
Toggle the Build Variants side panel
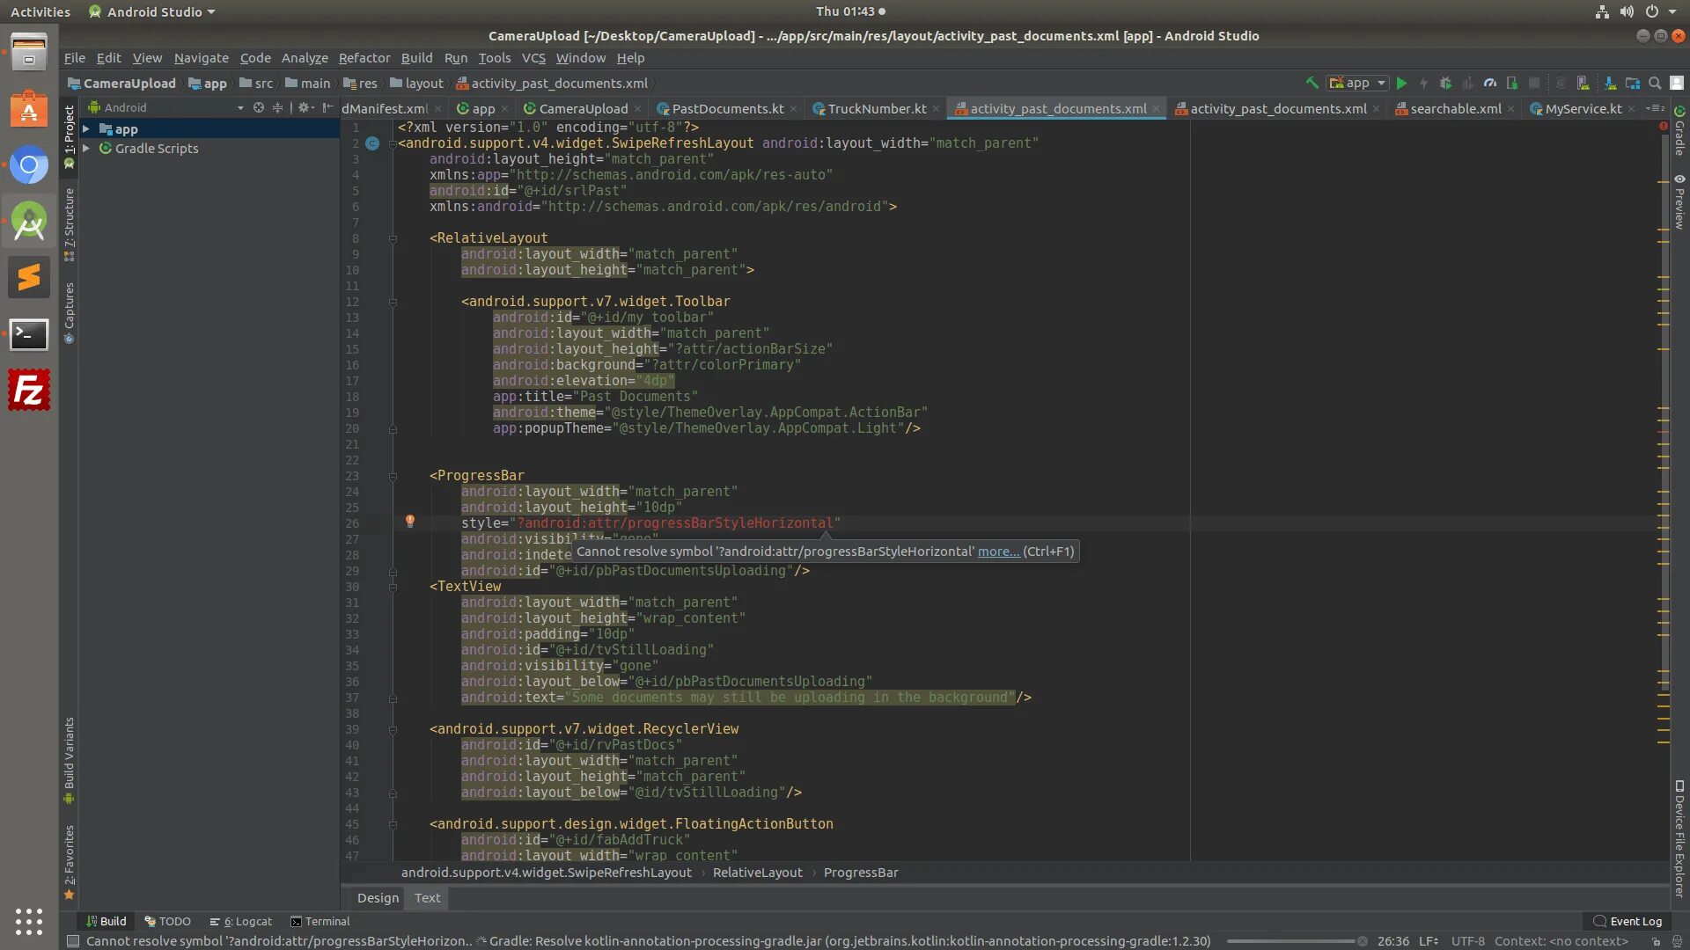point(69,759)
